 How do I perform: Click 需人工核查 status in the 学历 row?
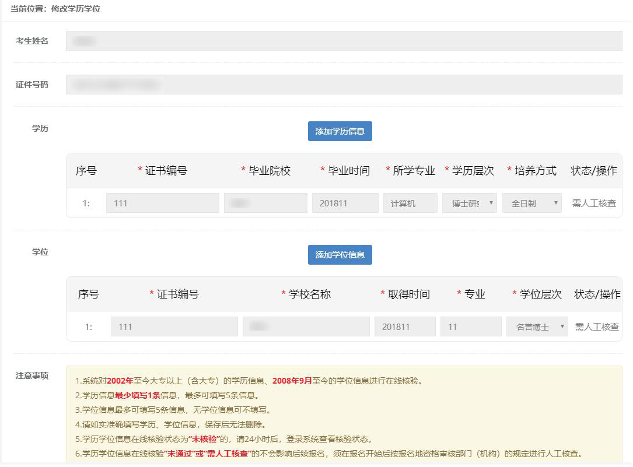[594, 203]
